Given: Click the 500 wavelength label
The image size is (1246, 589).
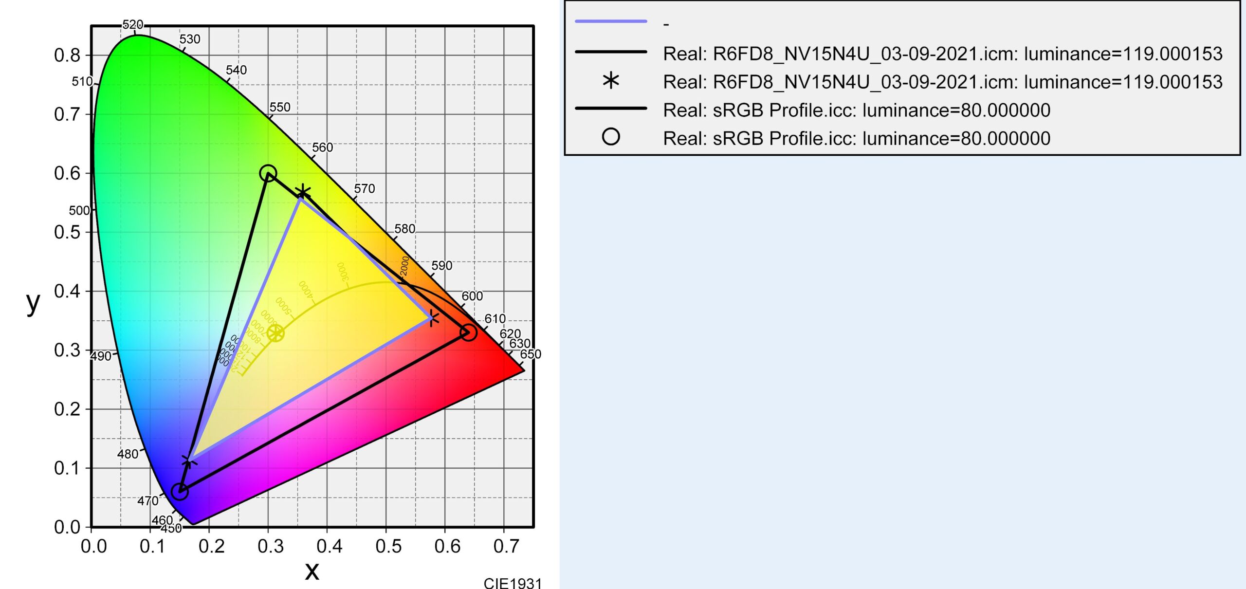Looking at the screenshot, I should click(x=79, y=211).
